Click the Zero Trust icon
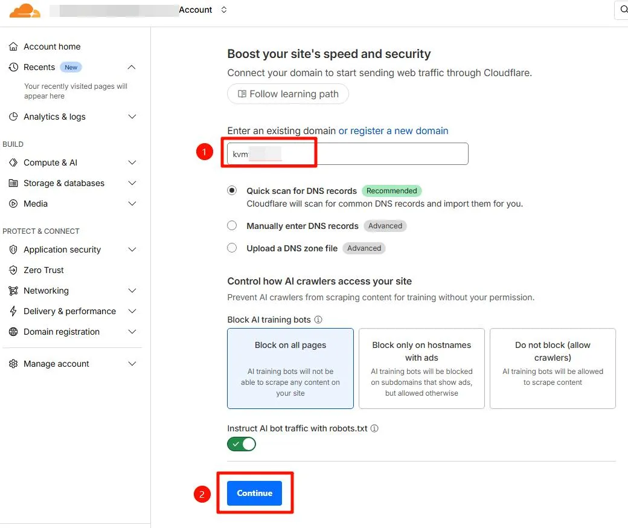628x528 pixels. pyautogui.click(x=13, y=270)
